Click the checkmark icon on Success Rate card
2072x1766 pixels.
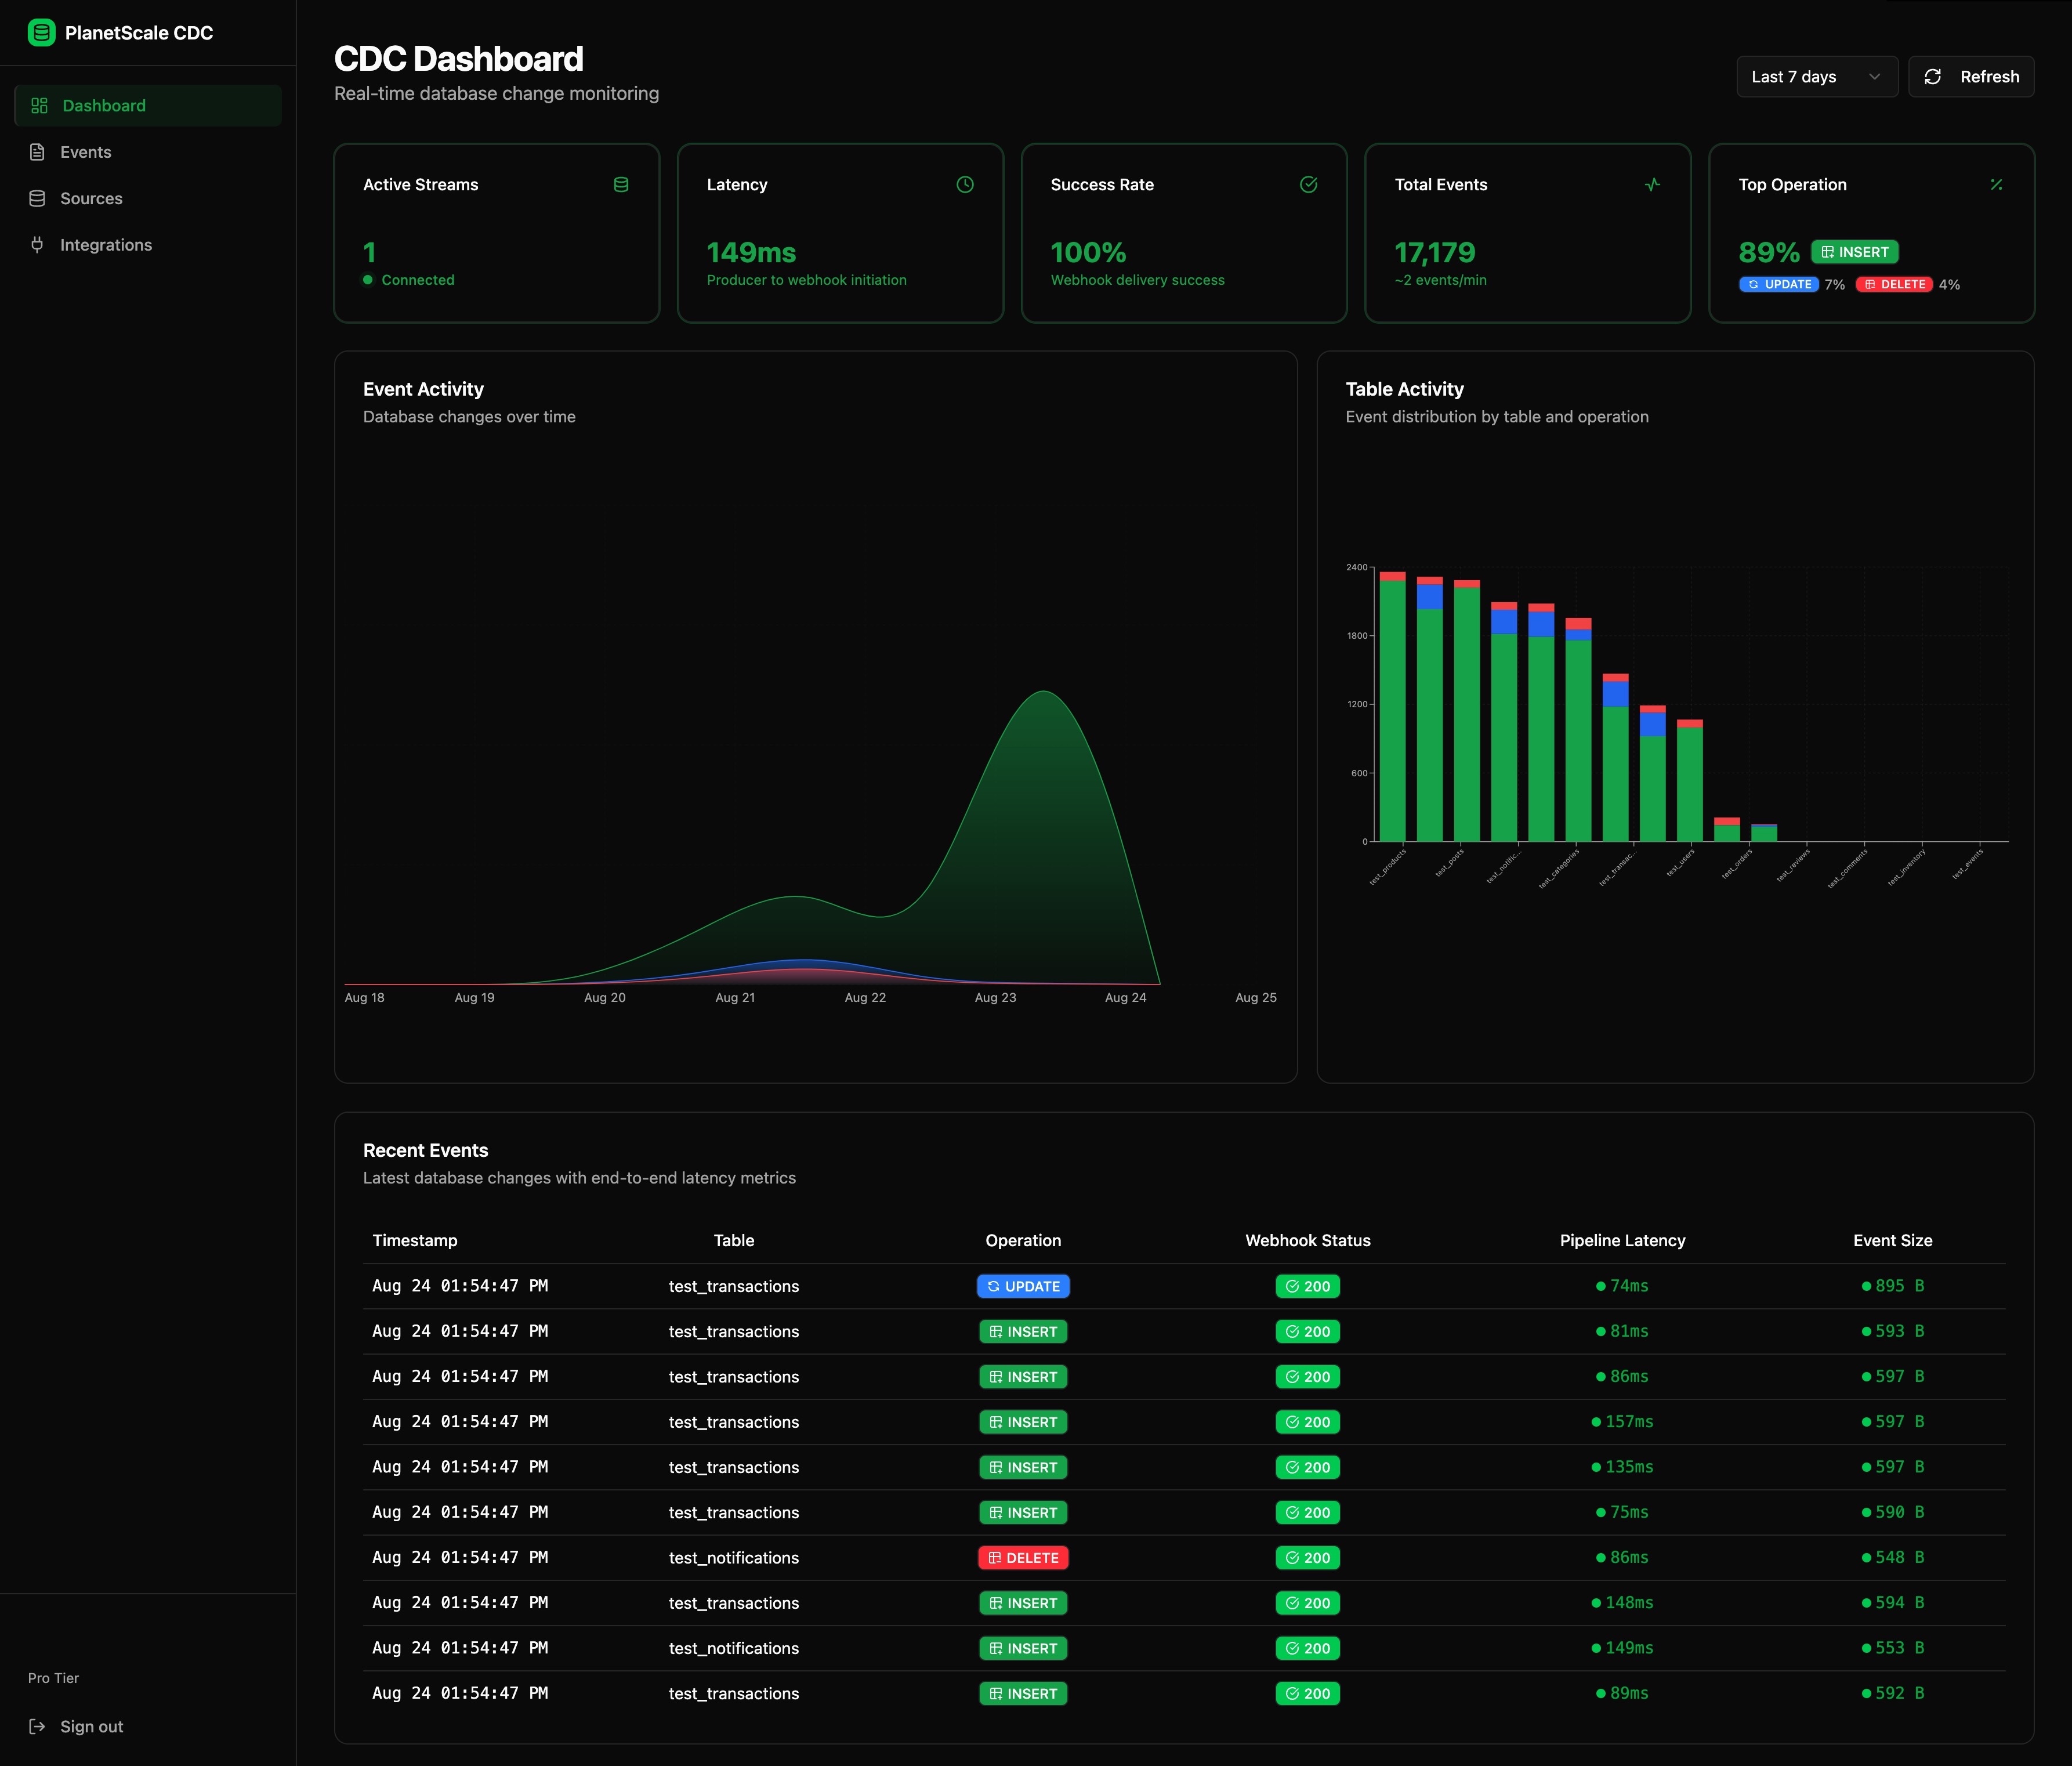point(1309,184)
